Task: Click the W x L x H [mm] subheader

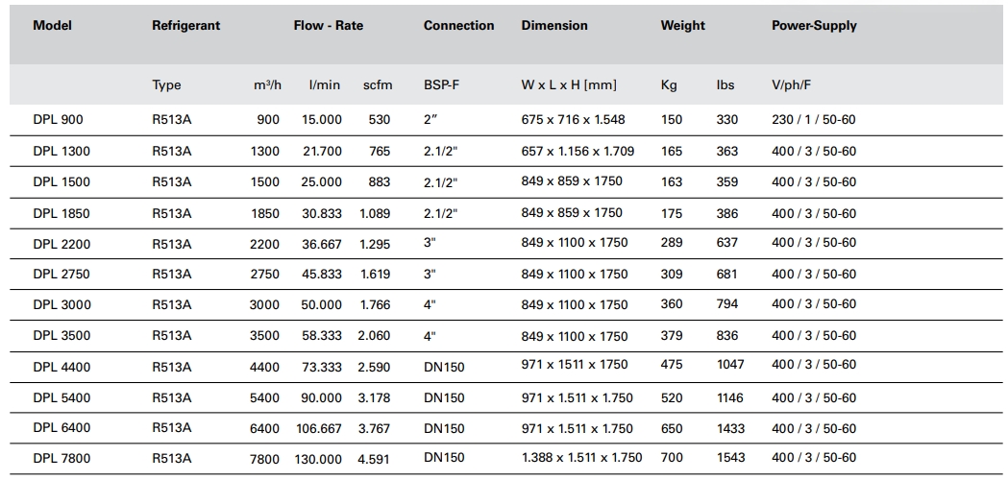Action: coord(569,84)
